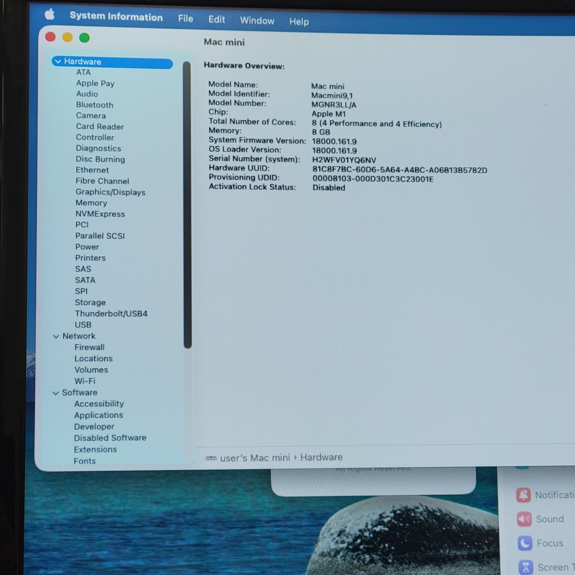This screenshot has height=575, width=575.
Task: Click the sidebar vertical scrollbar
Action: (187, 205)
